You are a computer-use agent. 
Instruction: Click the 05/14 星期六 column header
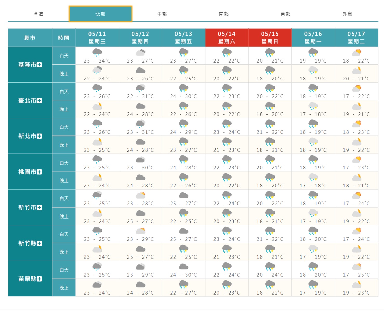click(x=227, y=38)
